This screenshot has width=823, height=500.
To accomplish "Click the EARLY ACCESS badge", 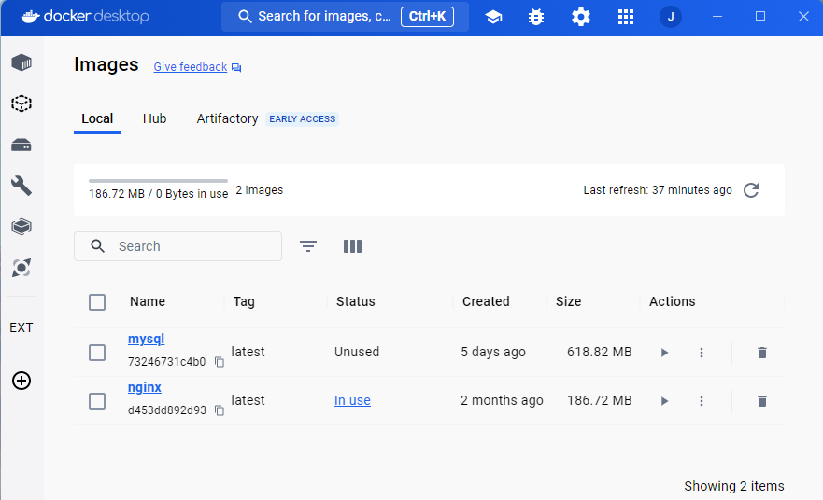I will pyautogui.click(x=303, y=119).
